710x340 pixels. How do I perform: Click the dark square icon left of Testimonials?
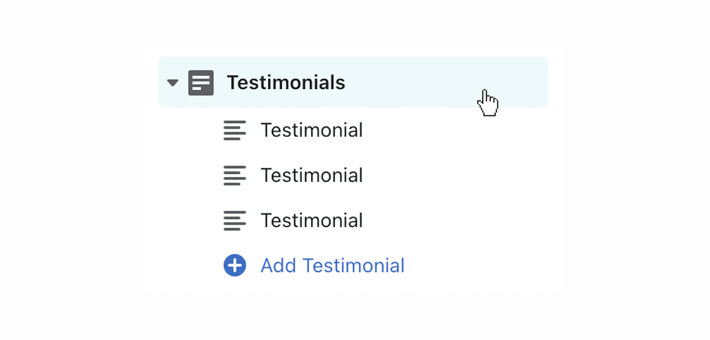pyautogui.click(x=201, y=83)
